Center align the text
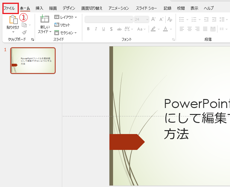This screenshot has width=230, height=187. pyautogui.click(x=190, y=29)
